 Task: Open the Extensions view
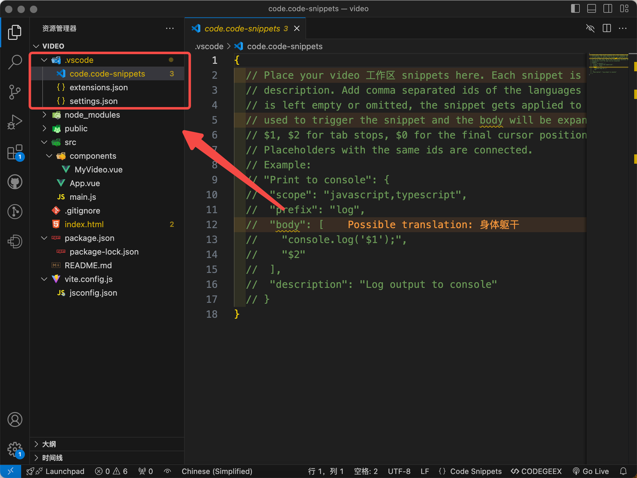(15, 152)
